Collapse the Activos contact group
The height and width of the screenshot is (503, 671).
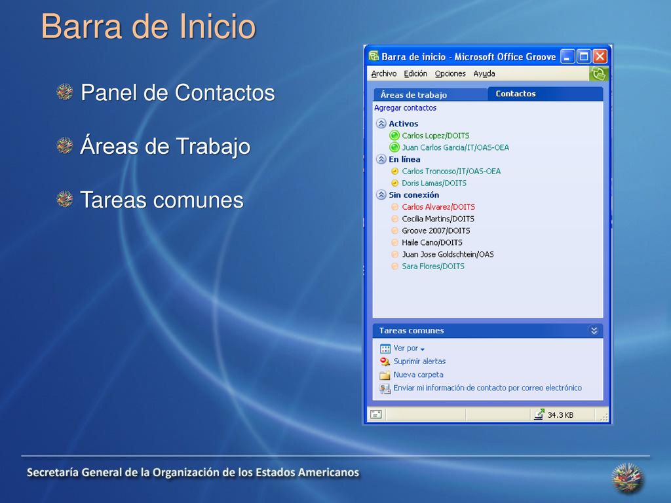[381, 124]
